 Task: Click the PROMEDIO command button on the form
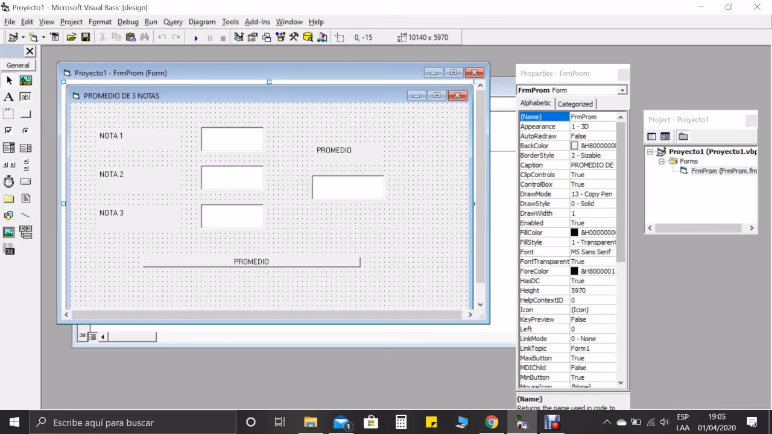point(252,262)
